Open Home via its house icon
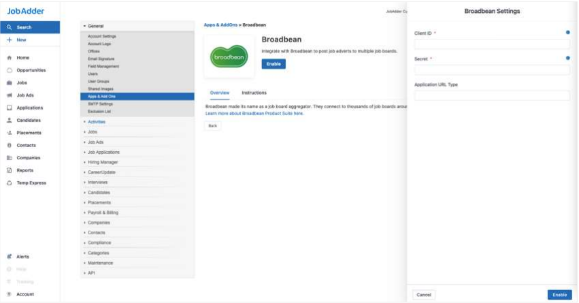The width and height of the screenshot is (579, 303). 10,58
